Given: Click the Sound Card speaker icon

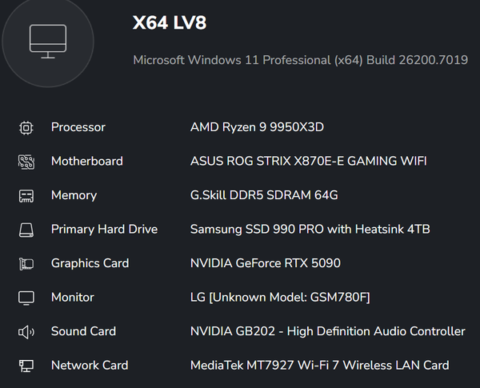Looking at the screenshot, I should (26, 332).
